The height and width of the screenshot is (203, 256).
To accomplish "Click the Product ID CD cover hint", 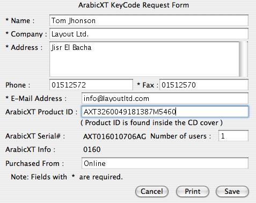I will [152, 123].
